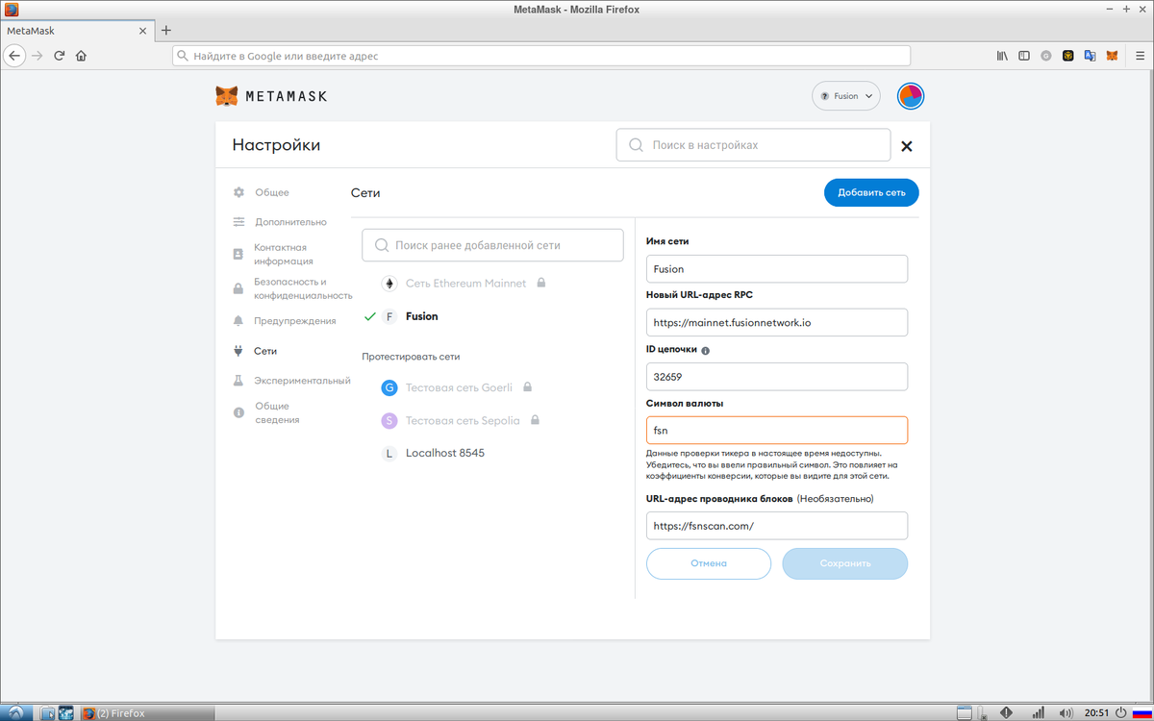Open the Дополнительно settings tab

tap(290, 222)
